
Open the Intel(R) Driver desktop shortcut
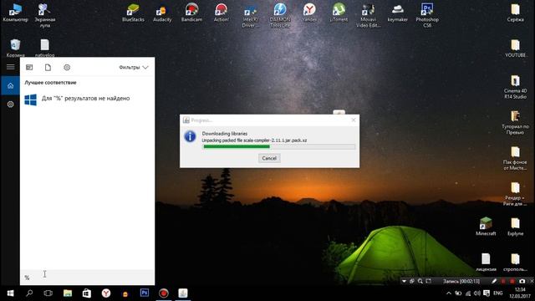click(x=250, y=16)
